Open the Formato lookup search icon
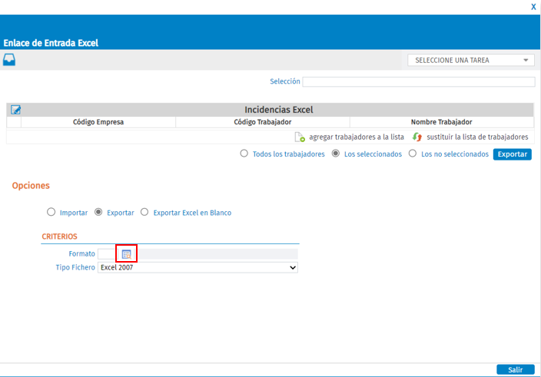This screenshot has height=377, width=541. click(x=127, y=254)
